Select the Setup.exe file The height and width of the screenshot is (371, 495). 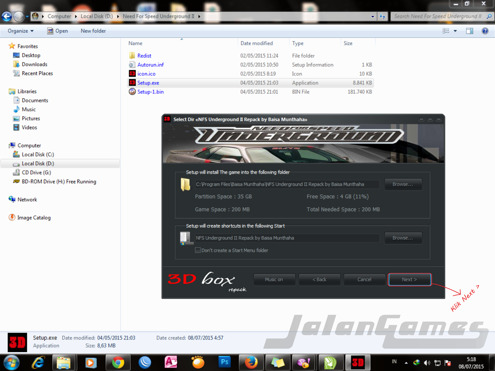(148, 83)
